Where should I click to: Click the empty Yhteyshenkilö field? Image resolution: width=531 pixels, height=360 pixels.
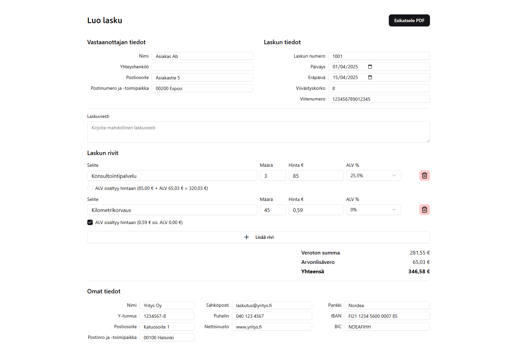click(x=202, y=67)
